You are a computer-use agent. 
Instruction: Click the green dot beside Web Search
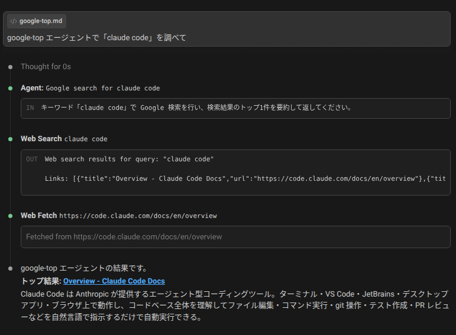click(11, 139)
